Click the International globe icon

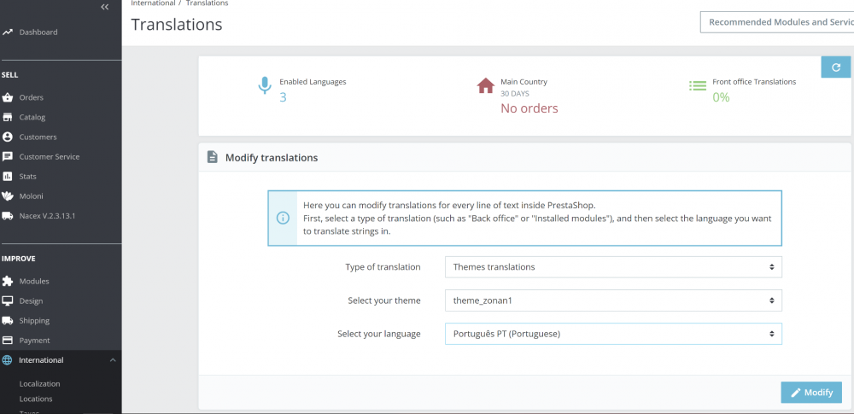tap(7, 359)
